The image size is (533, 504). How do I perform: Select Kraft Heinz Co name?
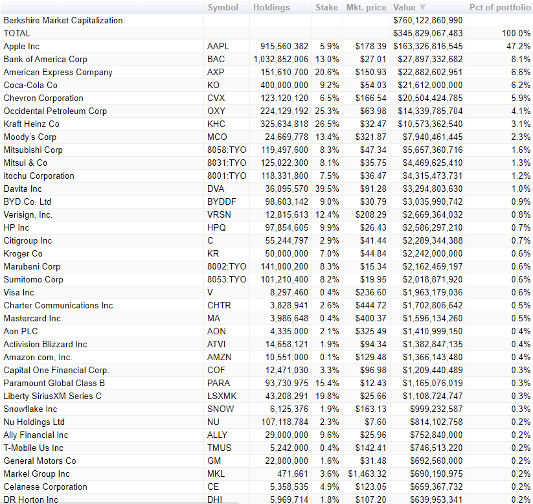(x=31, y=124)
